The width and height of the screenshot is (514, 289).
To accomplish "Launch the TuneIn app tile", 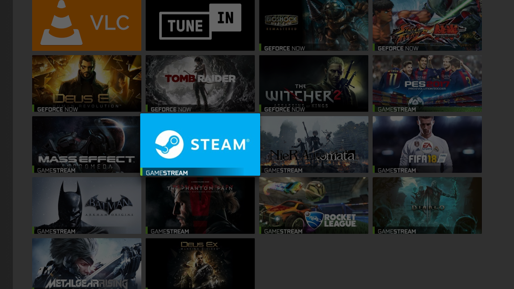I will (x=200, y=25).
